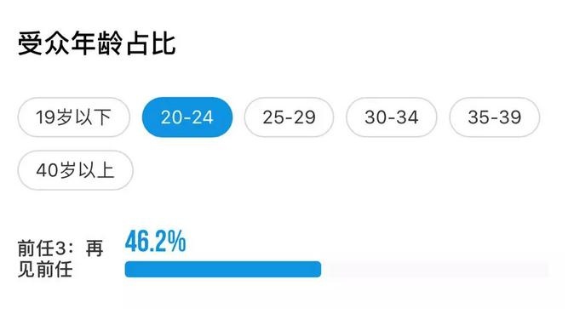Tap the word 年龄 in the heading

pyautogui.click(x=96, y=43)
